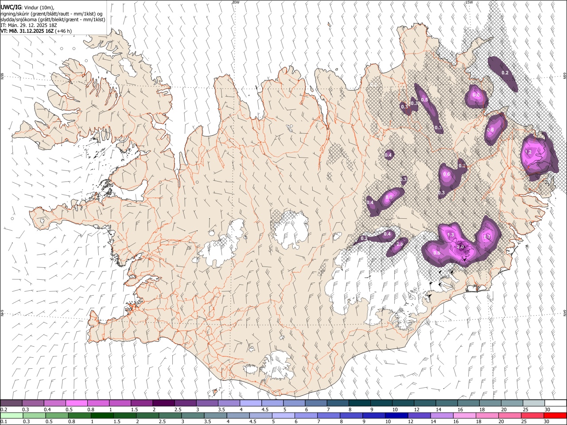Click the 20W longitude label
This screenshot has height=425, width=567.
pyautogui.click(x=236, y=2)
